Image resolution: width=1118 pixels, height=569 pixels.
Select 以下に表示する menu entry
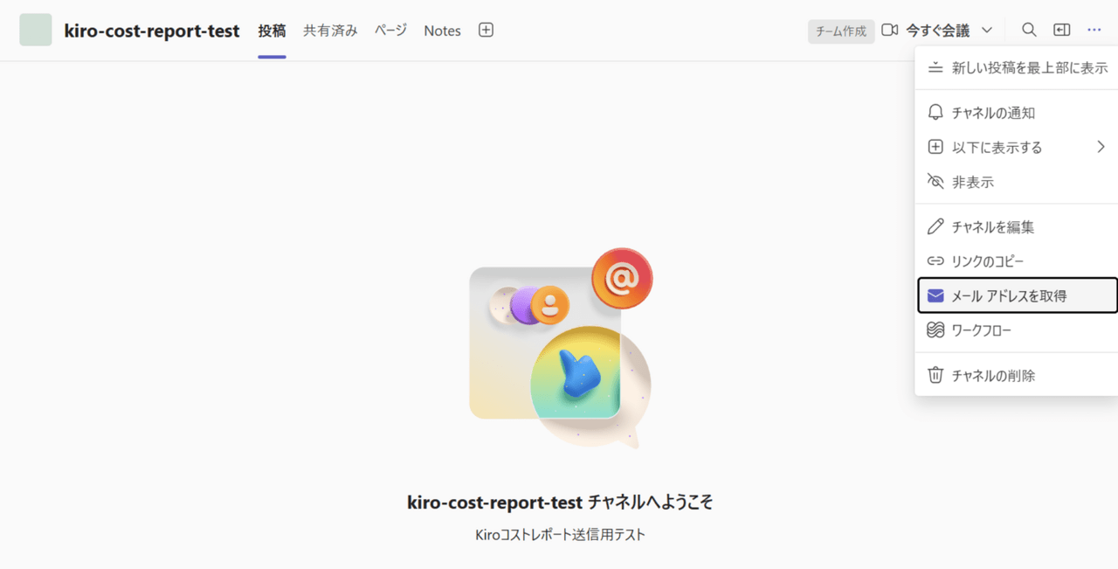click(x=1017, y=148)
